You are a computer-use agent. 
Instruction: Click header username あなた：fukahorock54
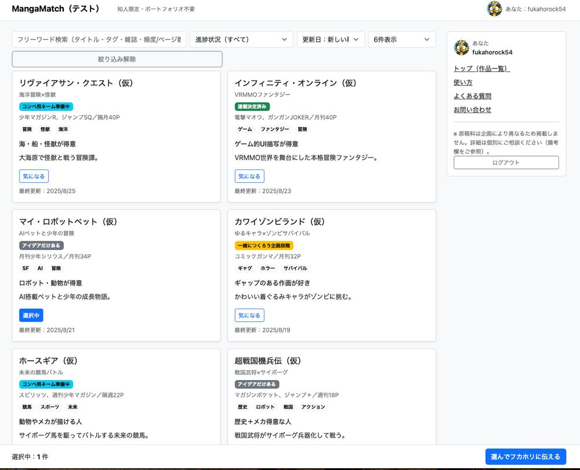pyautogui.click(x=535, y=9)
